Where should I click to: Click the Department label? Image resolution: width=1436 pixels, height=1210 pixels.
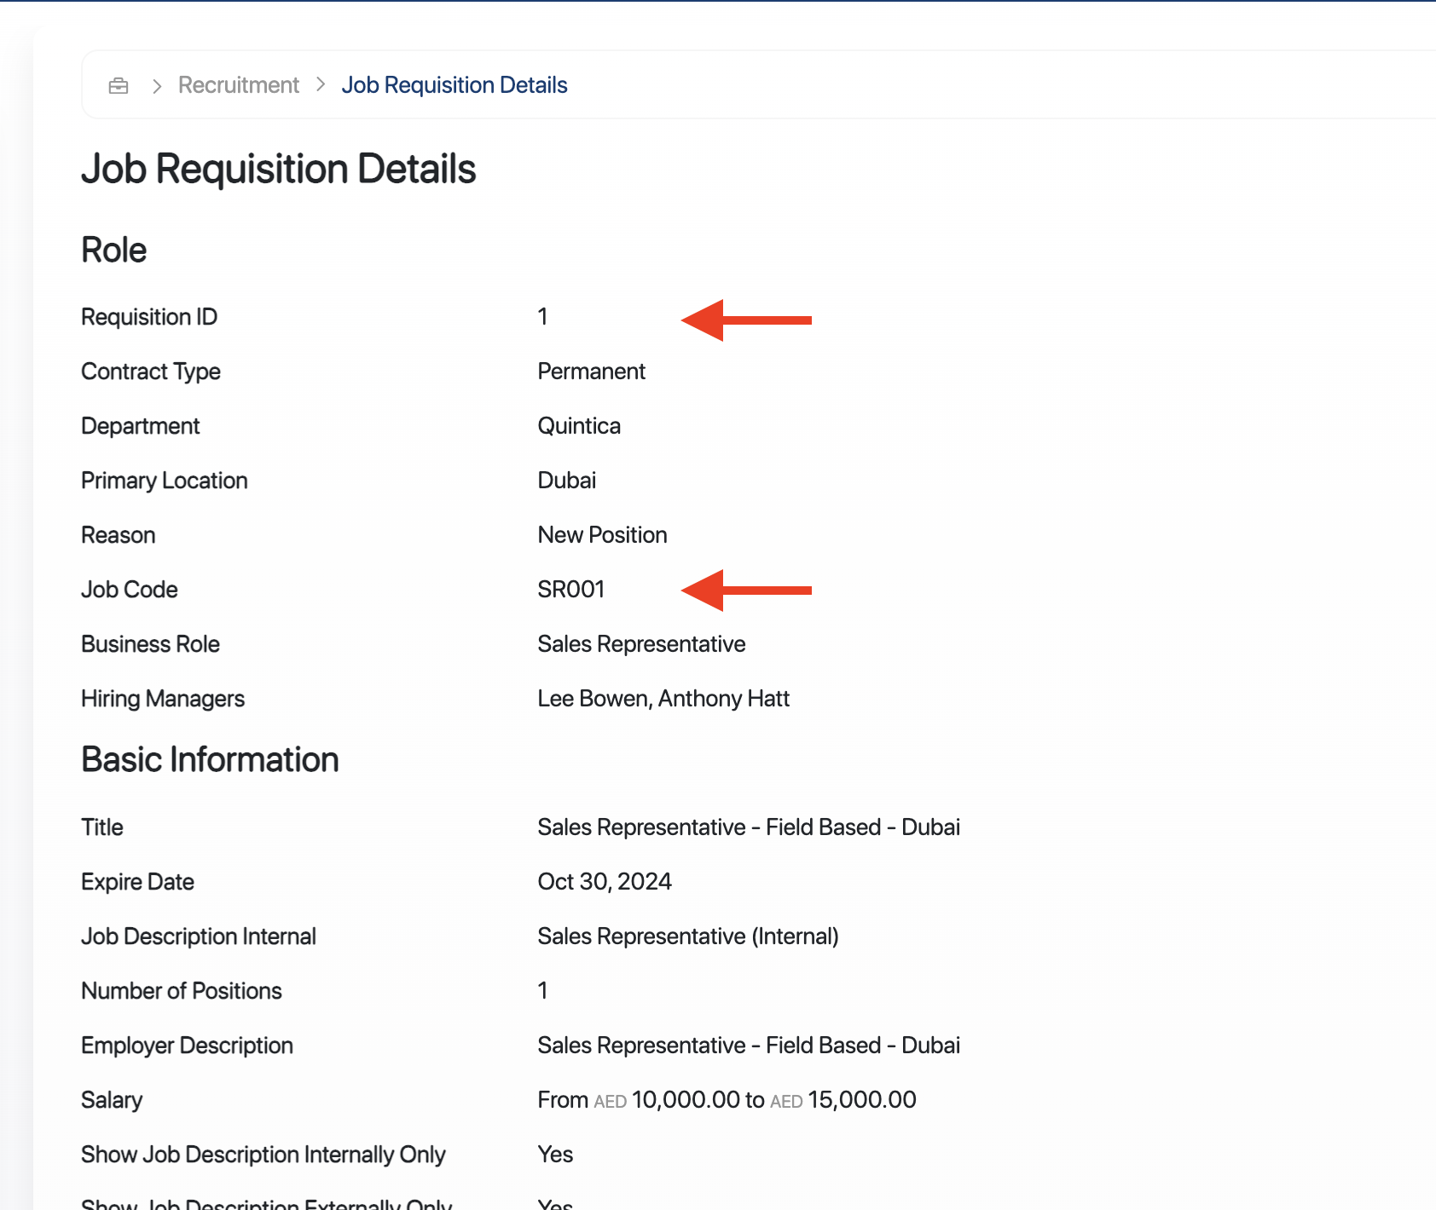point(141,426)
